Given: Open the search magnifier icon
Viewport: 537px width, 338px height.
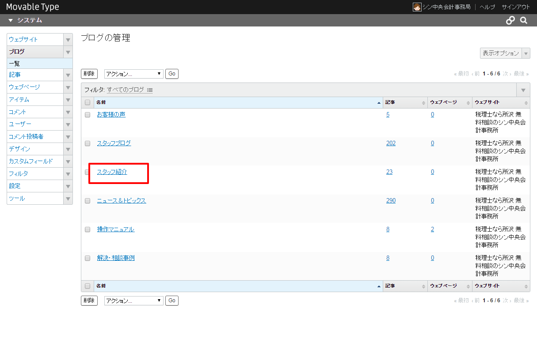Looking at the screenshot, I should [524, 20].
